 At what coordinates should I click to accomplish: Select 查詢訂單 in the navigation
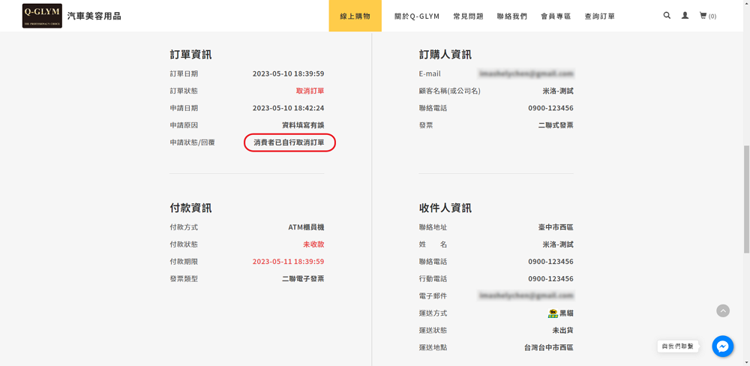click(x=599, y=16)
